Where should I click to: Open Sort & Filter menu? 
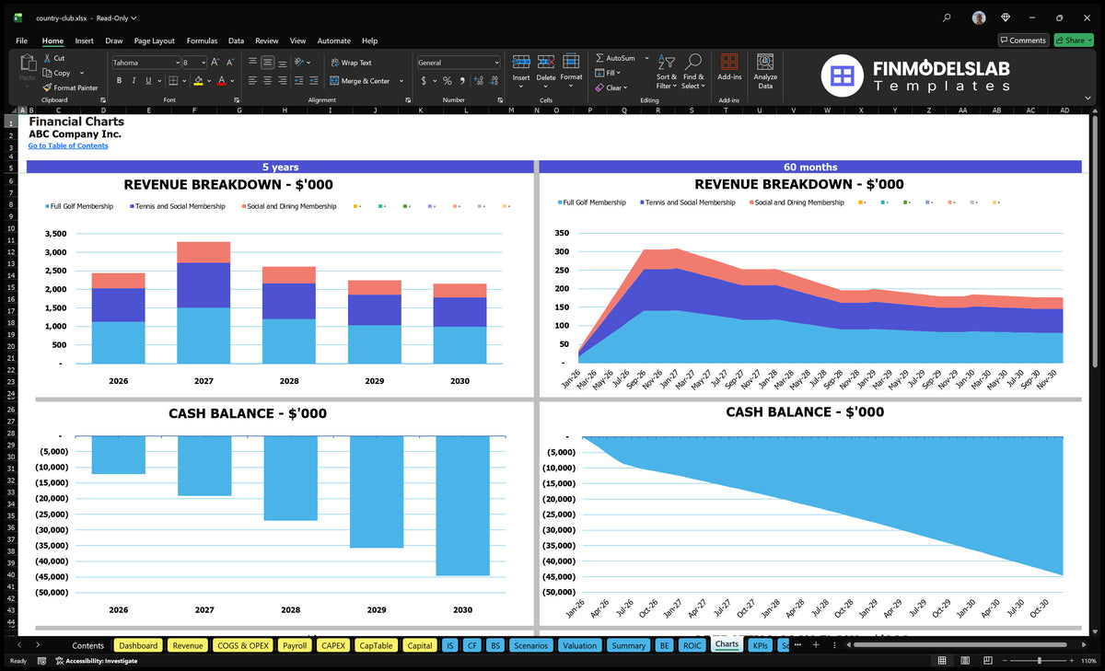(667, 71)
